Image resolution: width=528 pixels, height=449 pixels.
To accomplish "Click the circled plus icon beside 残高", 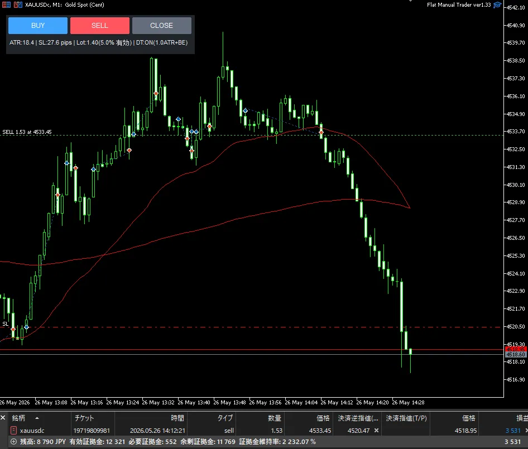I will (14, 442).
